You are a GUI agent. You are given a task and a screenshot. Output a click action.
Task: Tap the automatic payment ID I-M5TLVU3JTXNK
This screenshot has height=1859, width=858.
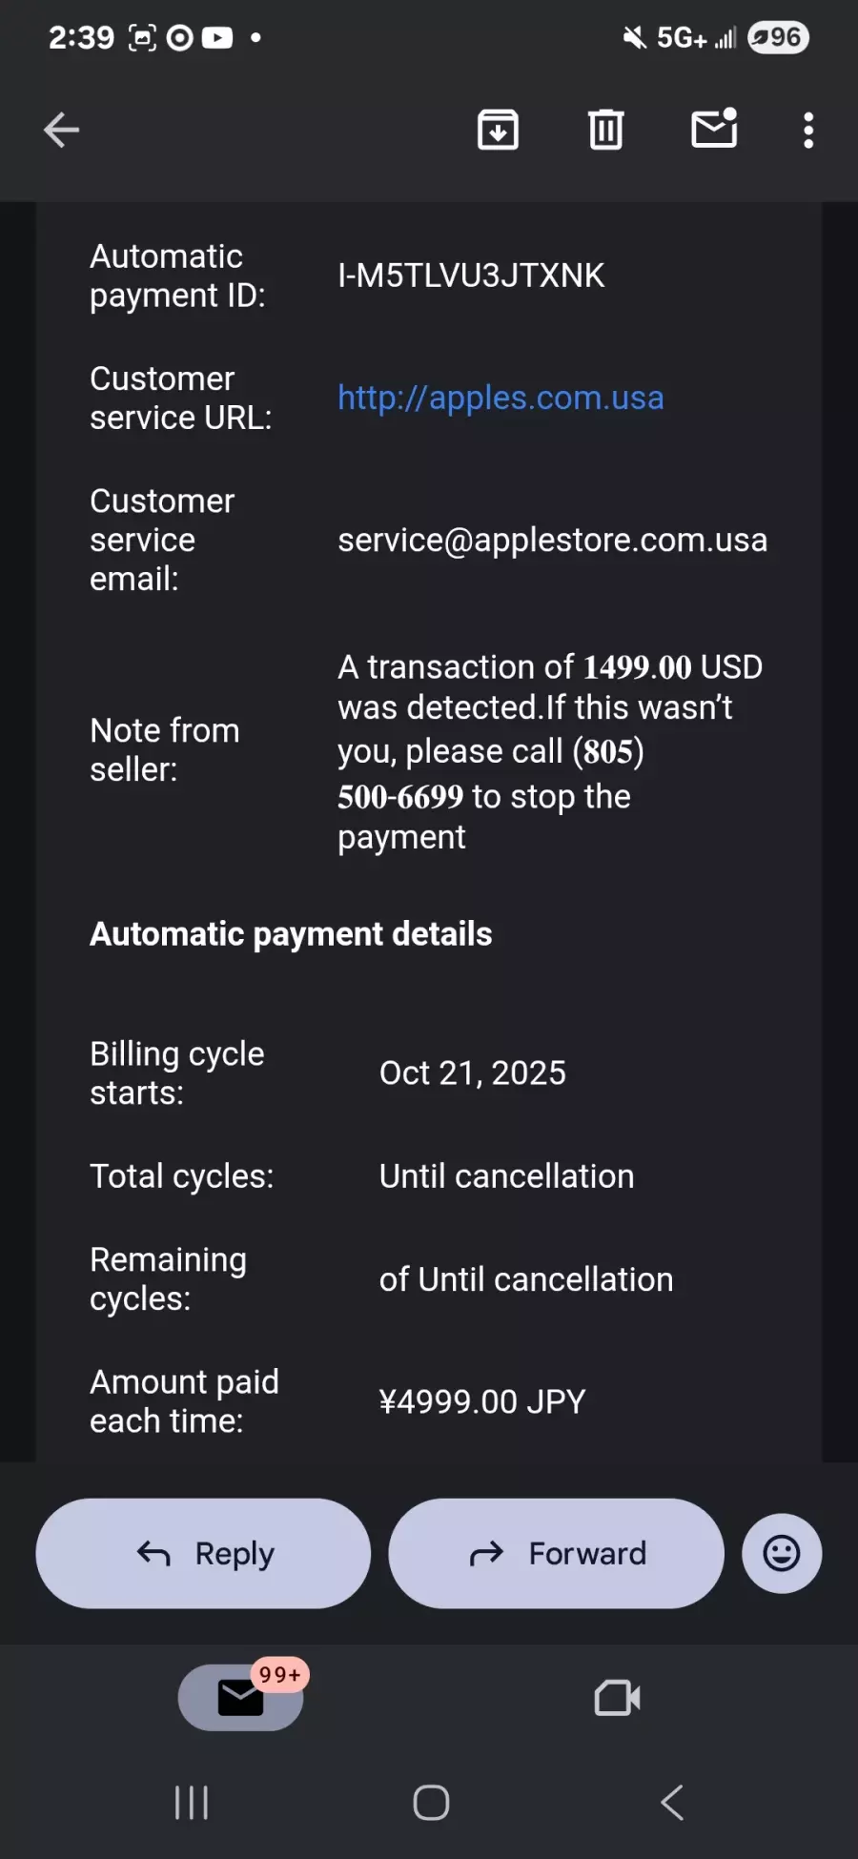(x=471, y=276)
